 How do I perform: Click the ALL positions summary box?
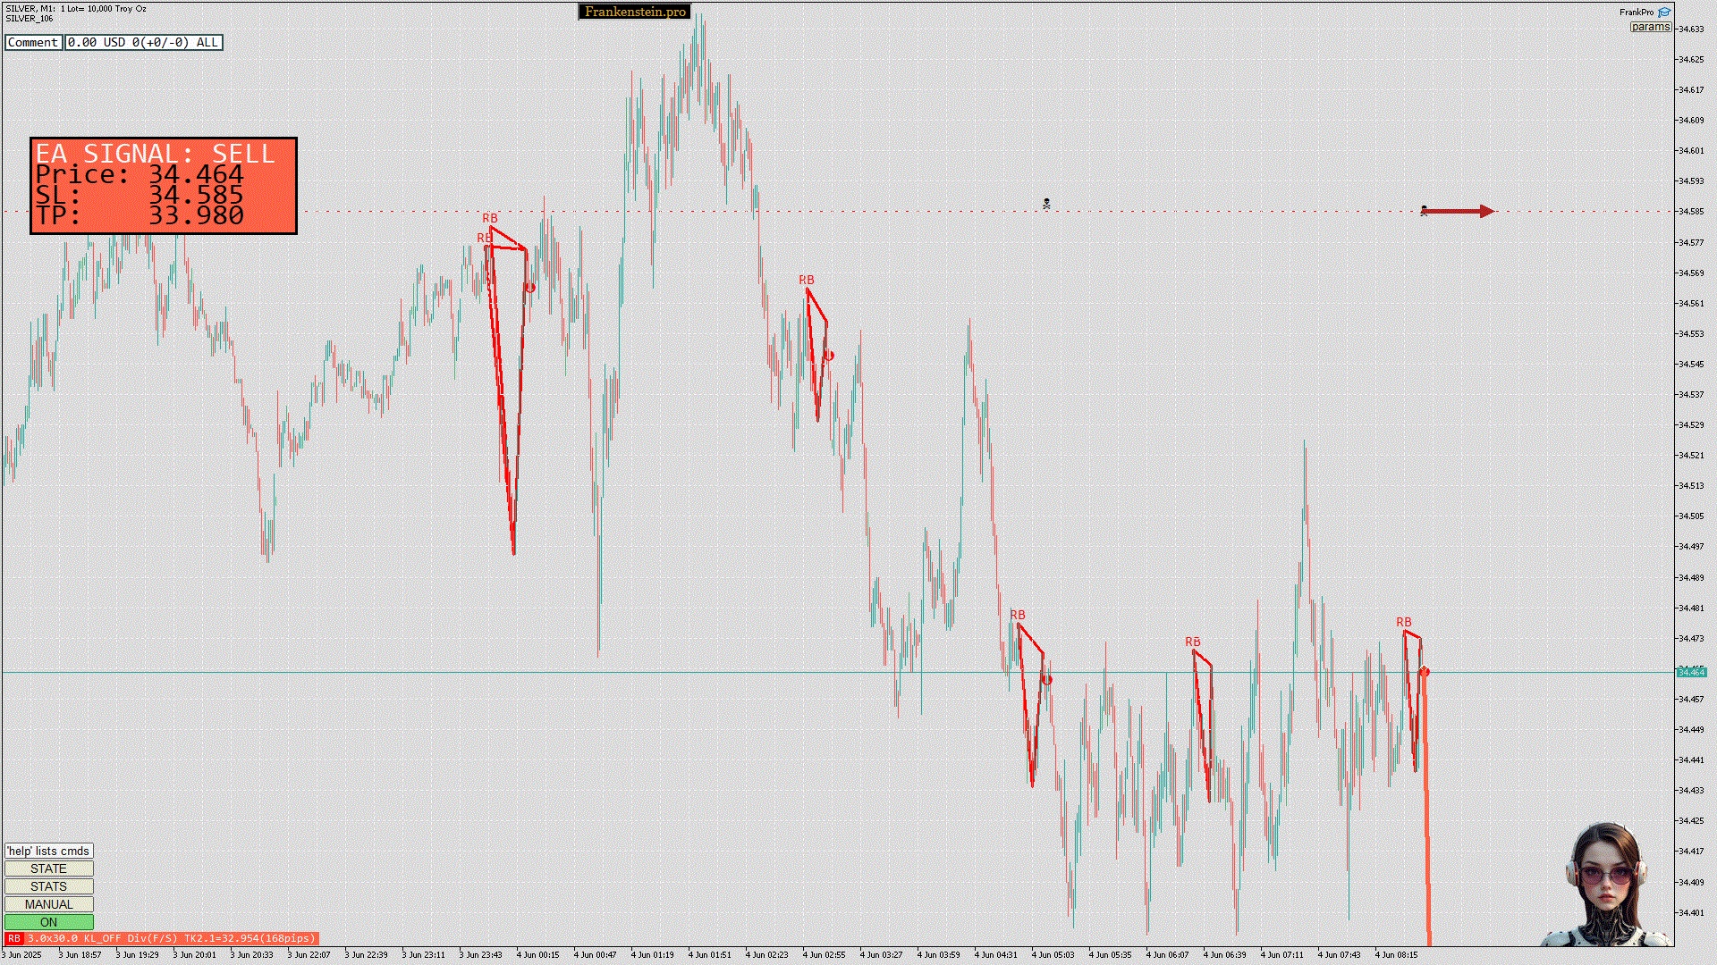(143, 42)
